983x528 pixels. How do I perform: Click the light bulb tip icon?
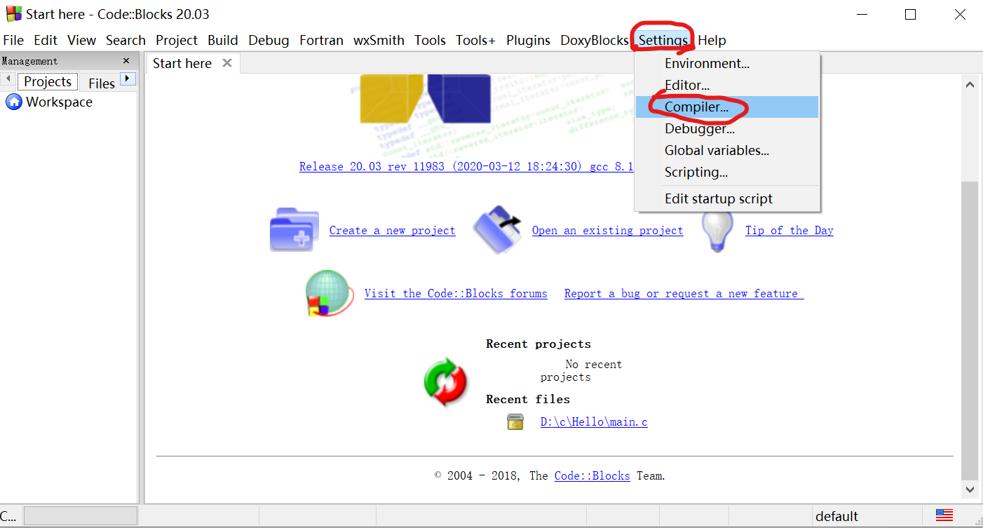coord(717,230)
